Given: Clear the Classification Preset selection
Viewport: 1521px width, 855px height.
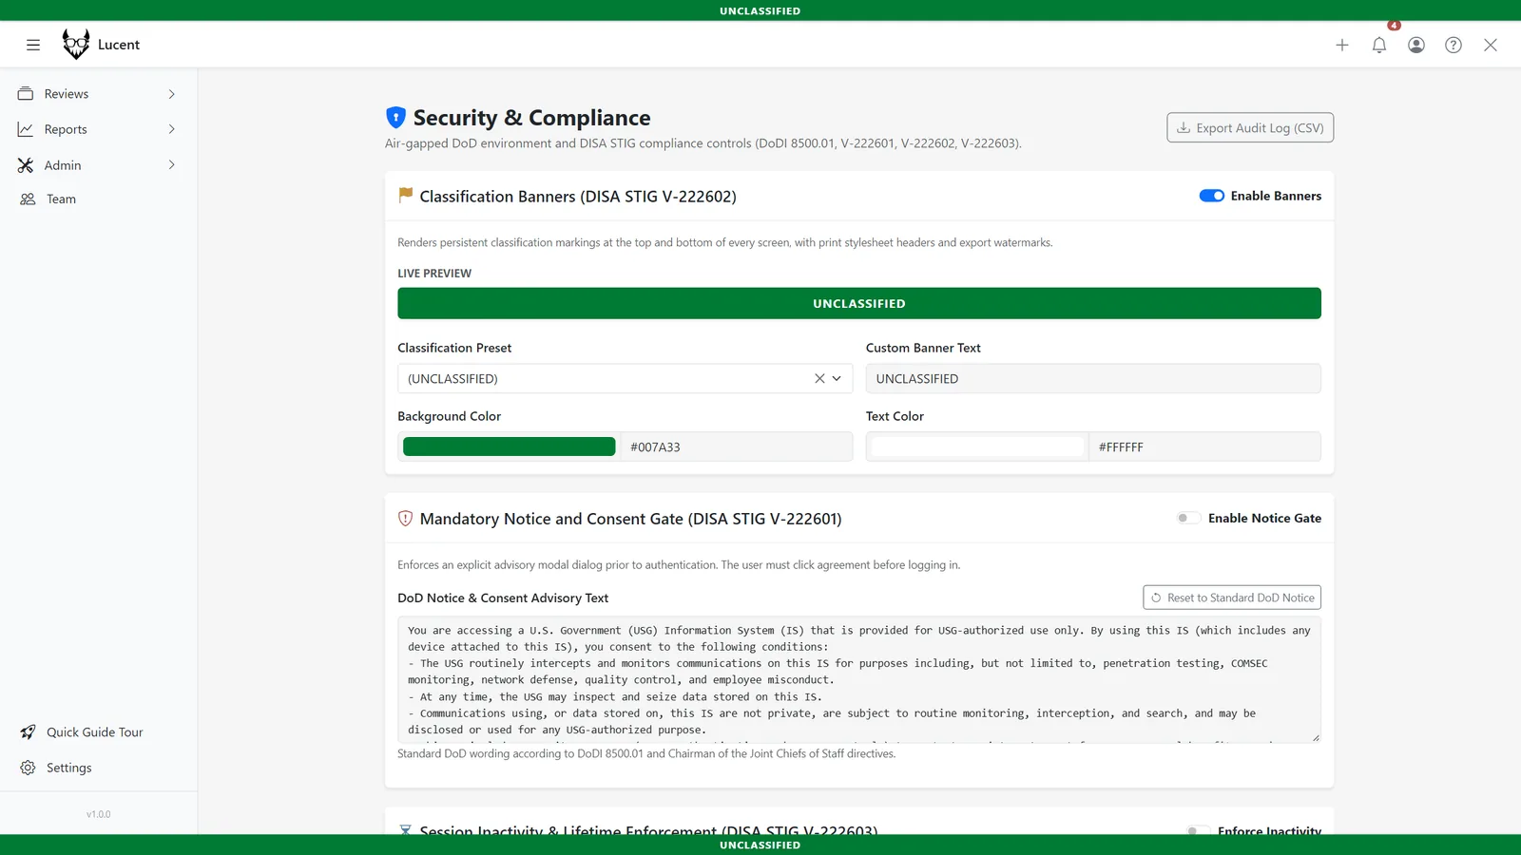Looking at the screenshot, I should (819, 378).
